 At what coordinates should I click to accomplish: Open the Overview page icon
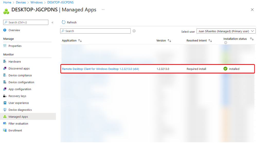[x=5, y=30]
